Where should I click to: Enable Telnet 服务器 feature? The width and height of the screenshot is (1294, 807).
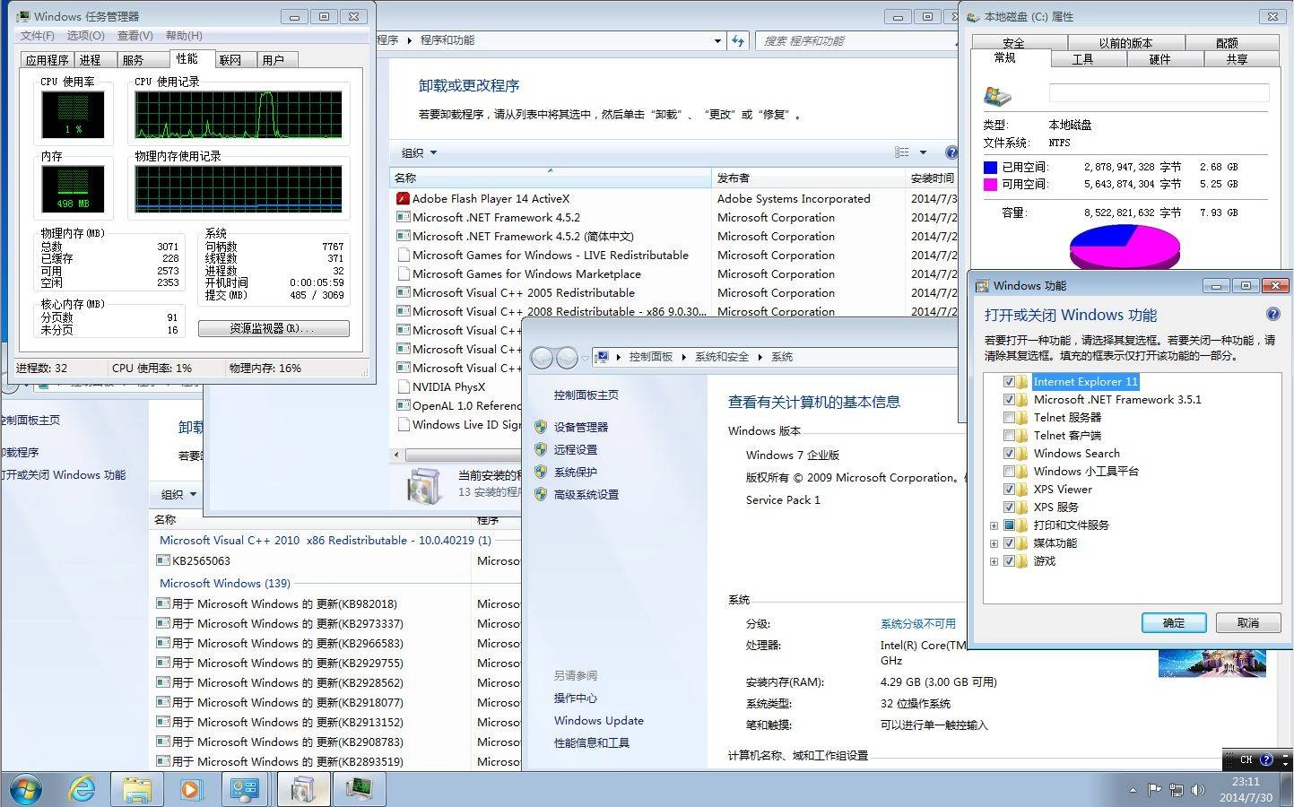click(x=1009, y=418)
